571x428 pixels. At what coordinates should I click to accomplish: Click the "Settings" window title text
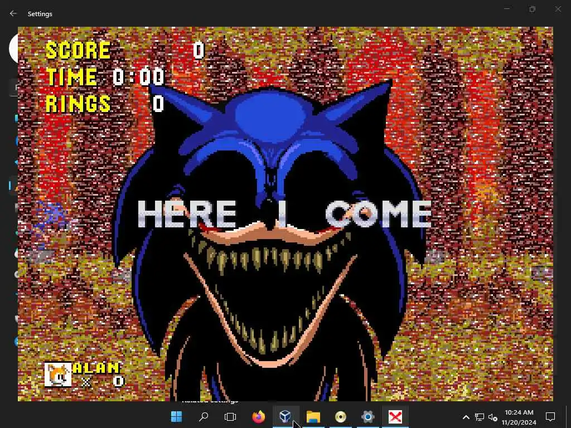(x=40, y=14)
